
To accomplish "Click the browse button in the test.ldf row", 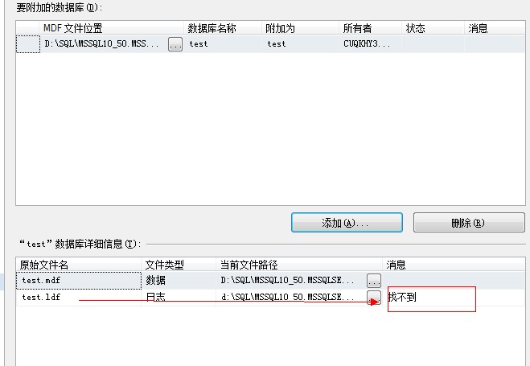I will coord(374,298).
